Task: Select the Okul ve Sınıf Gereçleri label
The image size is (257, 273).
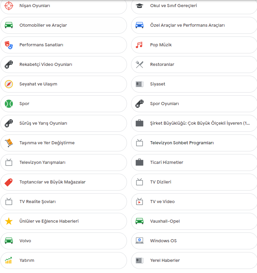Action: tap(173, 6)
